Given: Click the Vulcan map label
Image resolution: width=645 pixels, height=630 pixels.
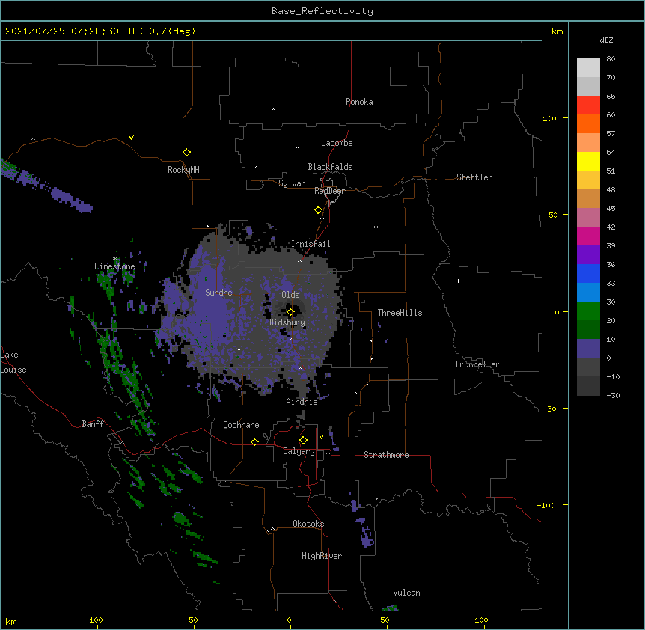Looking at the screenshot, I should 406,593.
